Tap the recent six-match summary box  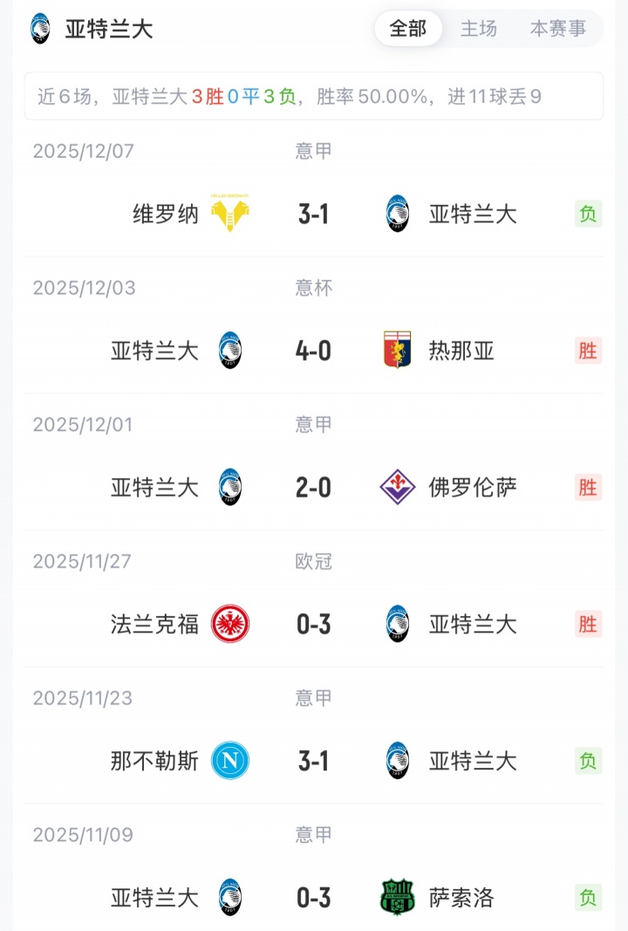pyautogui.click(x=313, y=96)
